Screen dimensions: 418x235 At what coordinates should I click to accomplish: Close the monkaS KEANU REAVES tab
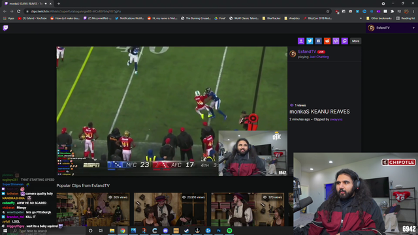(x=50, y=4)
